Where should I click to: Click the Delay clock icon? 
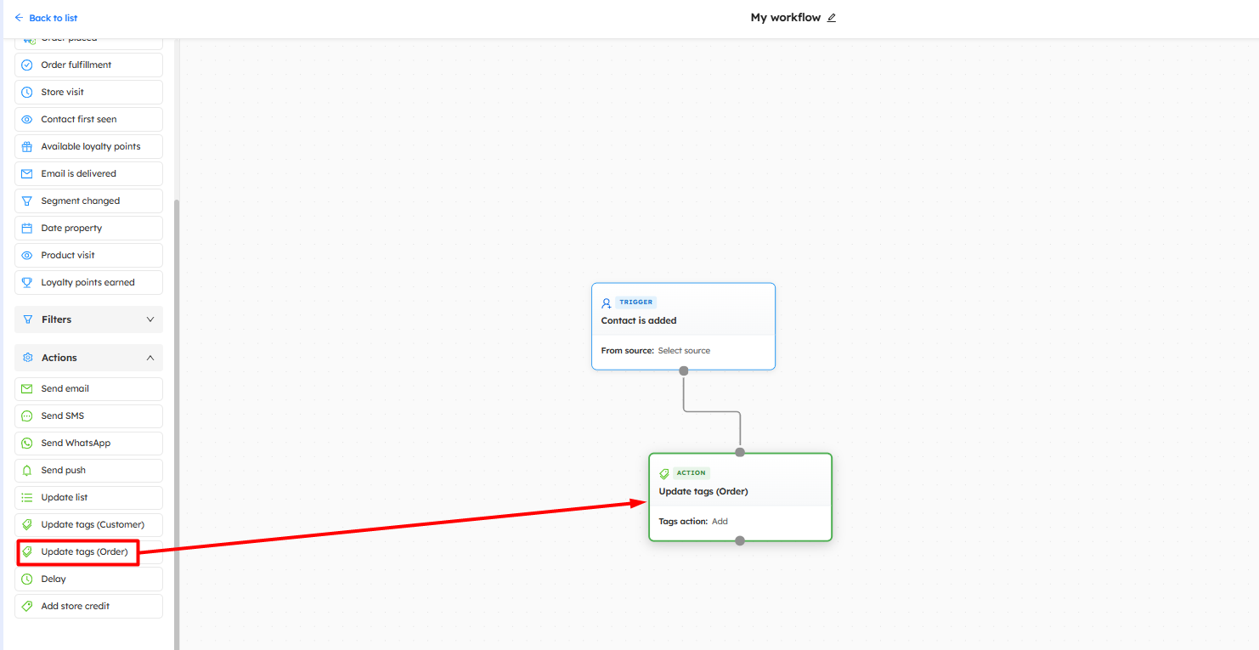[27, 579]
